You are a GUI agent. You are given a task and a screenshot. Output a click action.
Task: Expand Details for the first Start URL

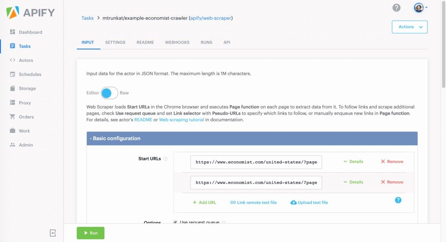pos(352,161)
